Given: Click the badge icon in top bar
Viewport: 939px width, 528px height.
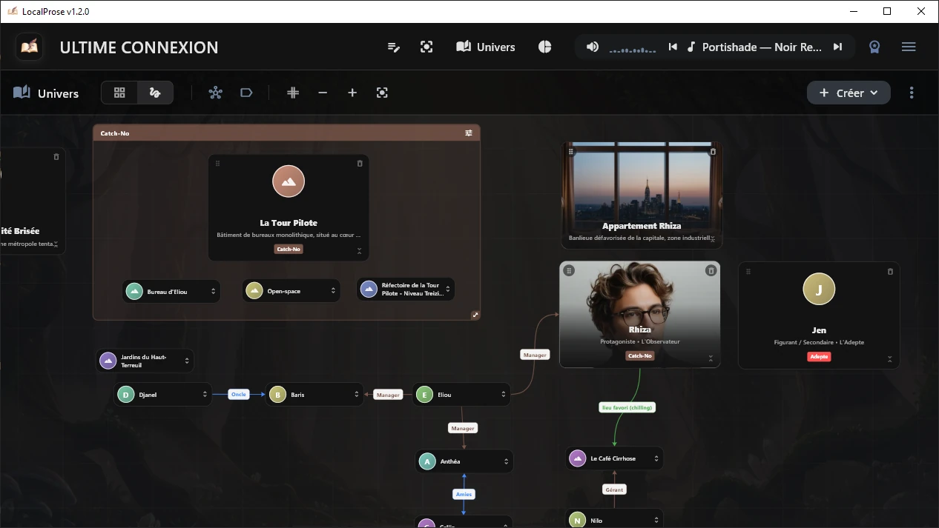Looking at the screenshot, I should (x=874, y=47).
